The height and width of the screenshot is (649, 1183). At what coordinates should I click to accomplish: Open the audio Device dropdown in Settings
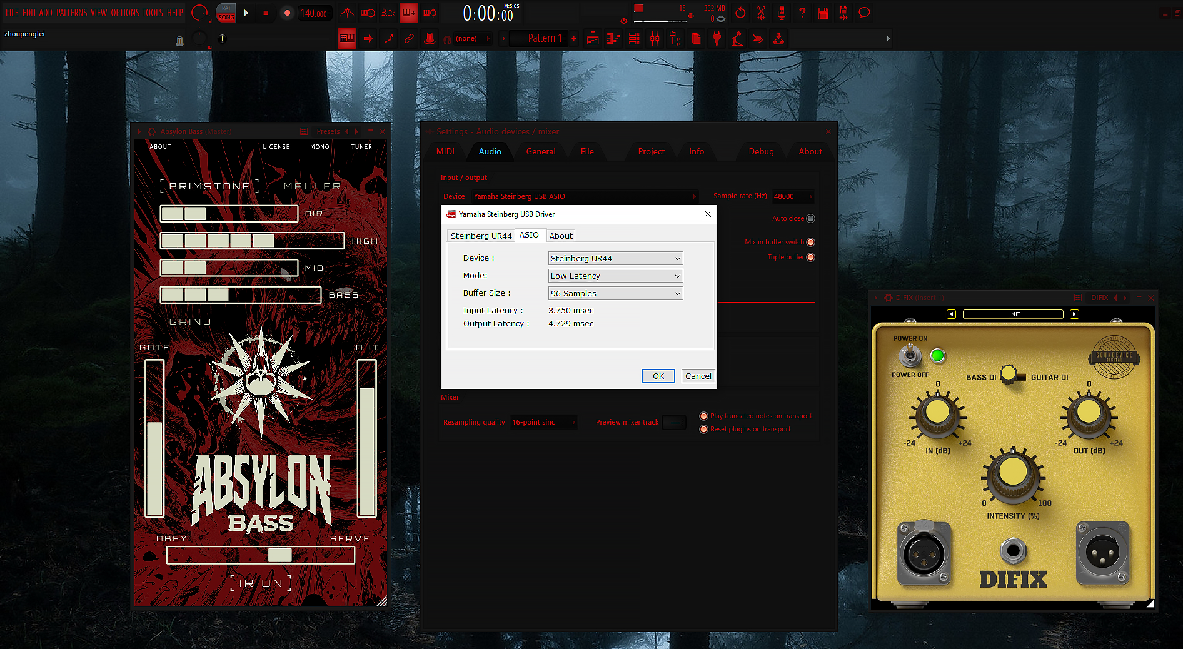pos(584,196)
